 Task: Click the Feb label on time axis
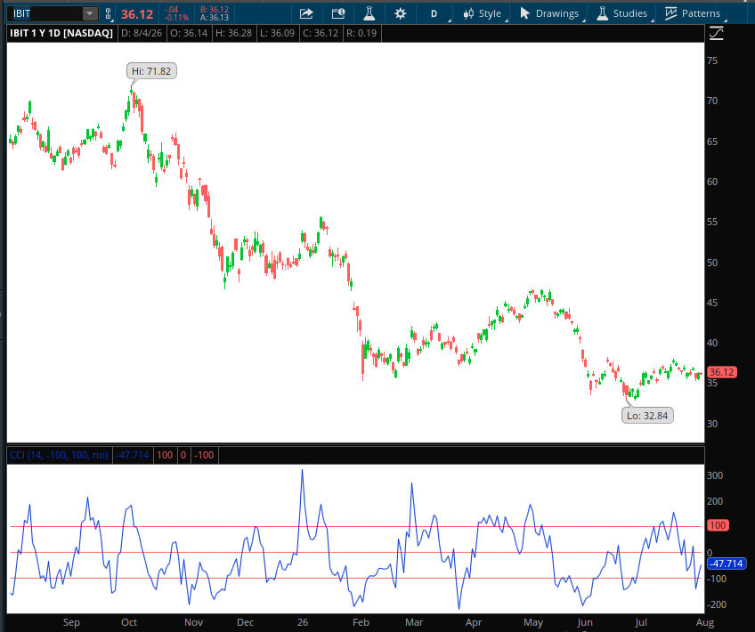click(x=361, y=622)
